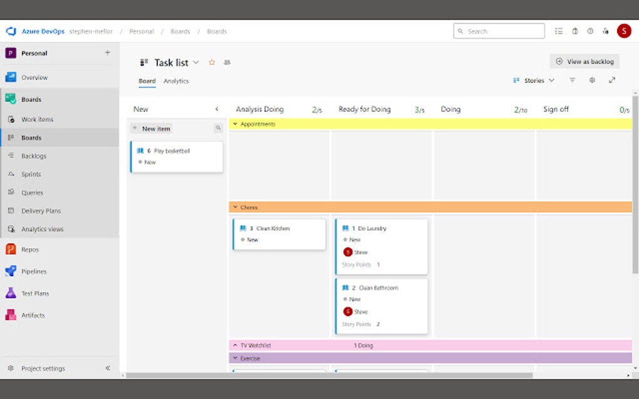639x399 pixels.
Task: Open the Stories backlog level dropdown
Action: [533, 80]
